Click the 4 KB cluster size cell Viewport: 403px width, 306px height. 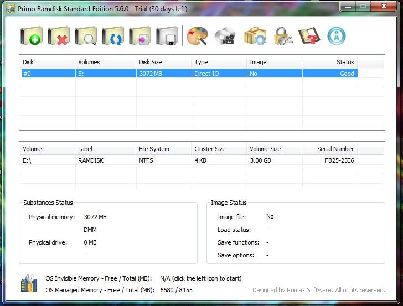[219, 160]
